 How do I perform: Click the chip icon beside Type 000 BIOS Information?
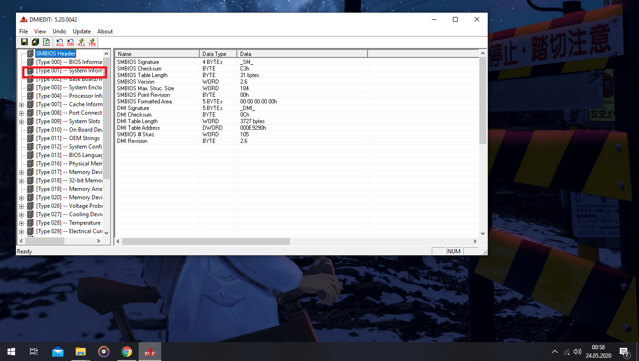click(30, 62)
